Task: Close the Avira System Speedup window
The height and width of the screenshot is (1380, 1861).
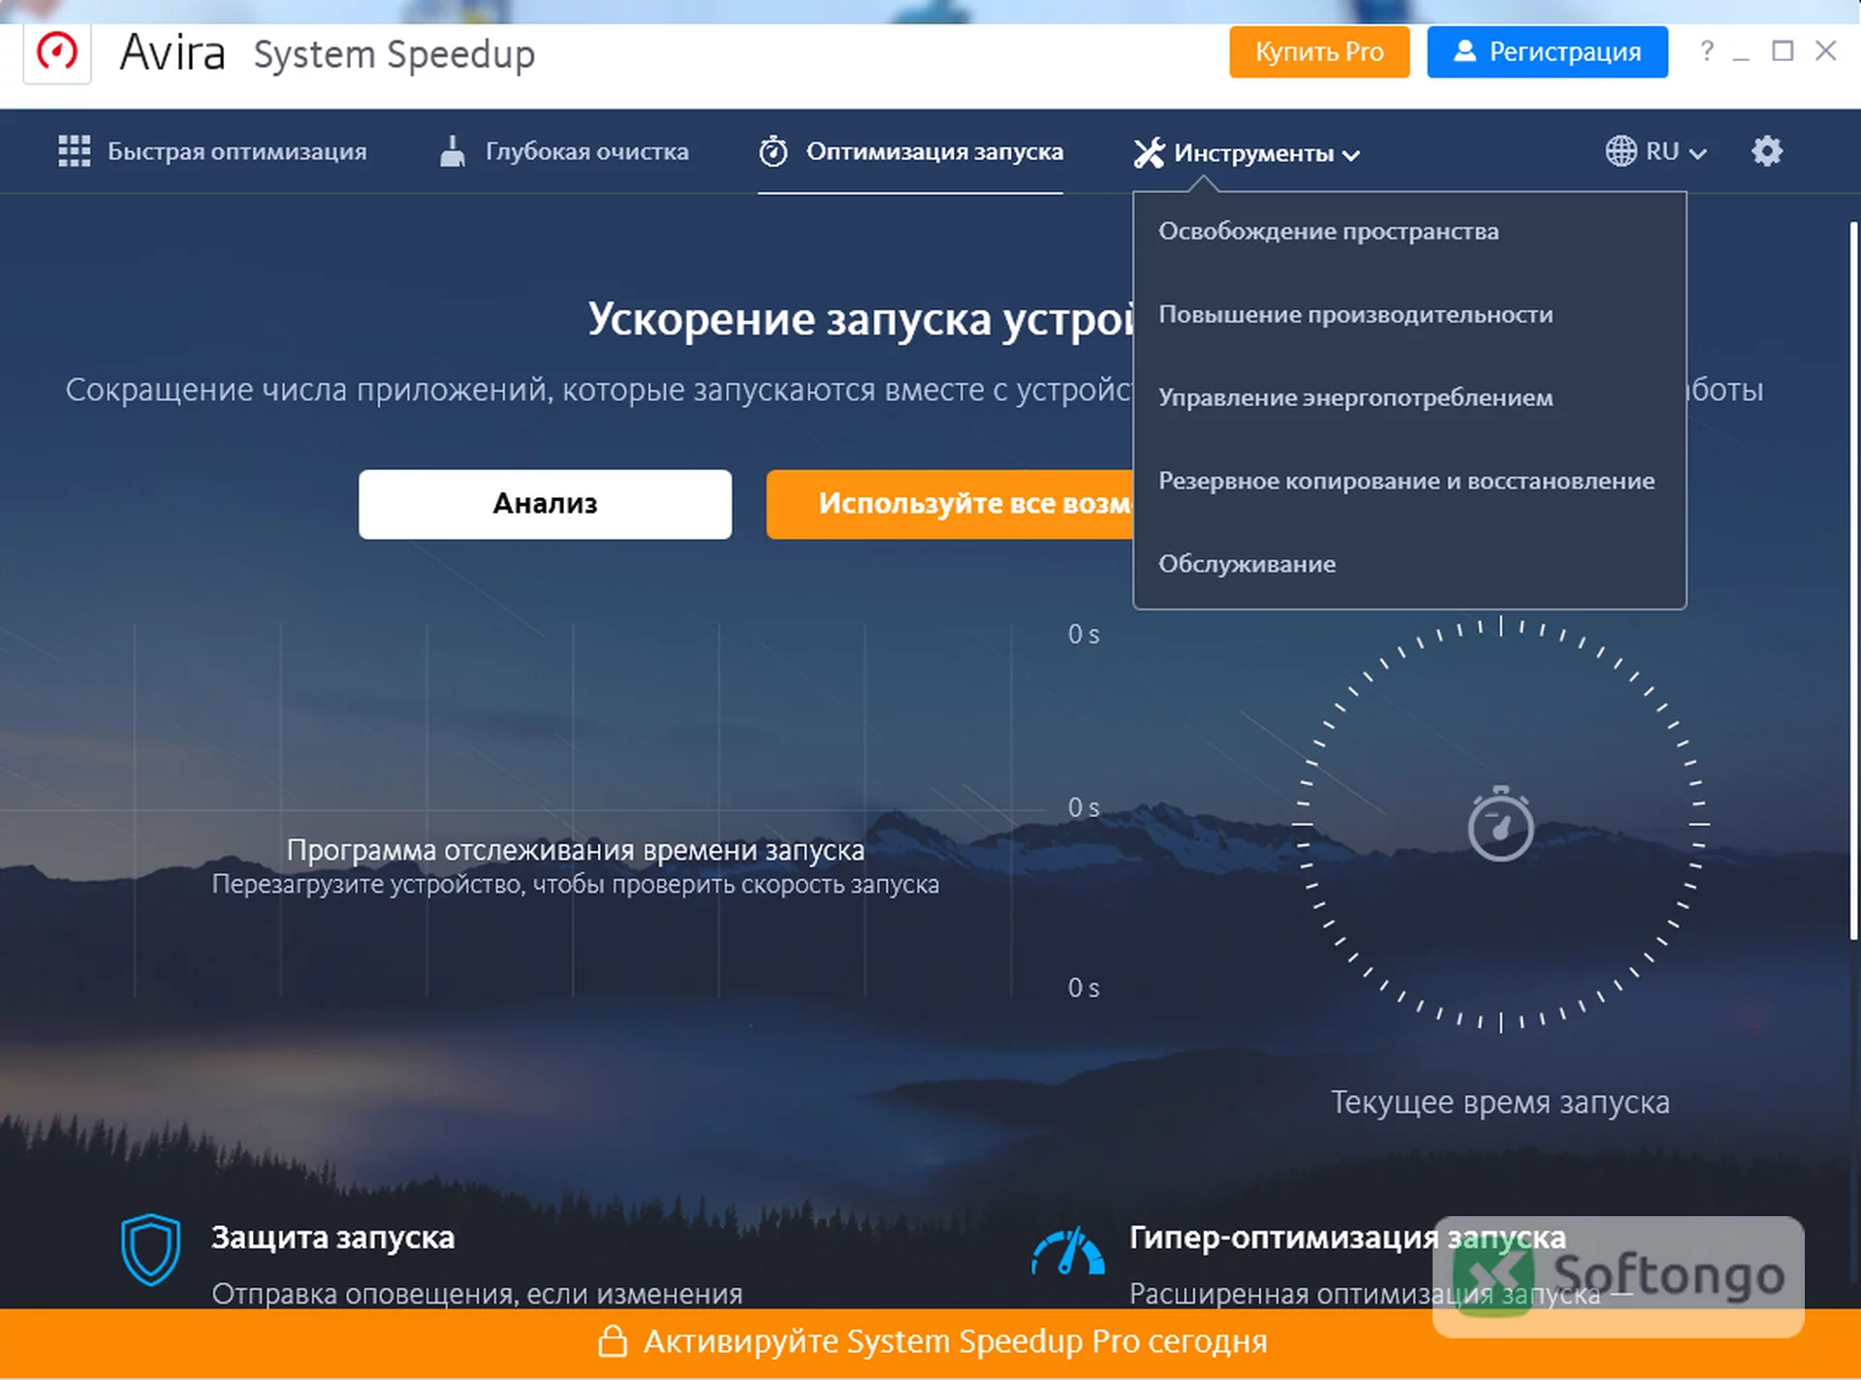Action: [x=1826, y=50]
